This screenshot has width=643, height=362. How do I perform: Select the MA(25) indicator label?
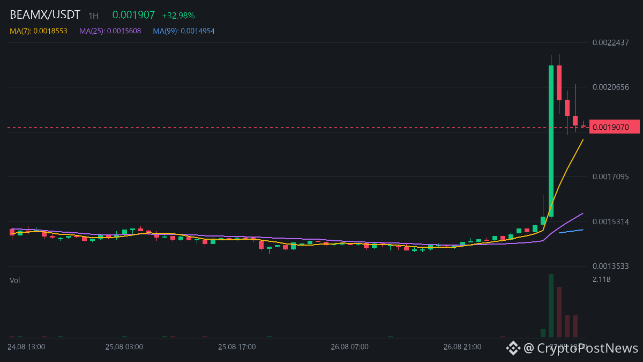coord(110,31)
